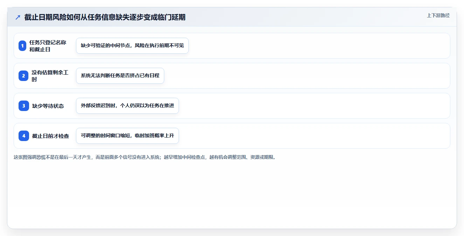The image size is (464, 236).
Task: Select the step label 缺少等待状态
Action: point(48,106)
